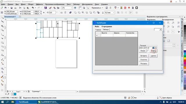Toggle show grid button
The image size is (186, 104).
pyautogui.click(x=84, y=8)
